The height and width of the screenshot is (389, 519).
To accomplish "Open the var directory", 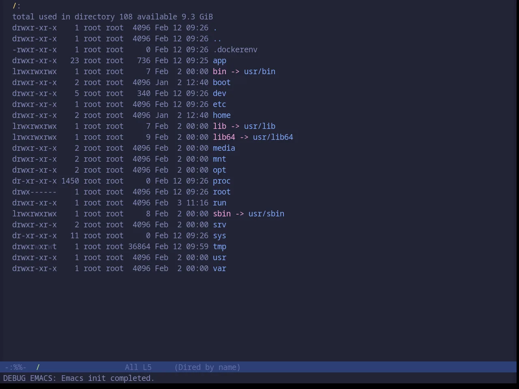I will 219,269.
